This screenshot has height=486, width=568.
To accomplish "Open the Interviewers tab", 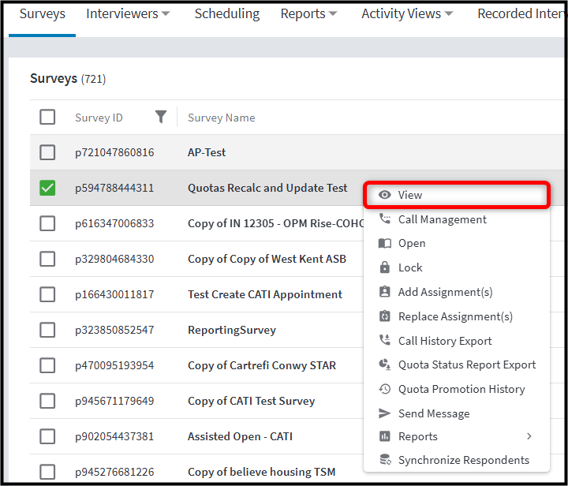I will (x=122, y=13).
